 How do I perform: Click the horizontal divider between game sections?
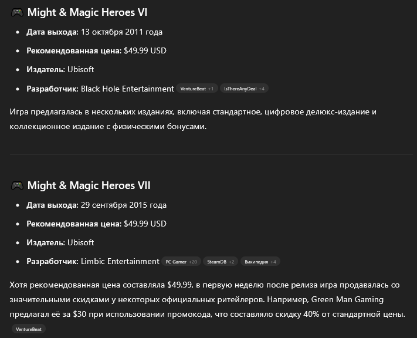pyautogui.click(x=211, y=154)
